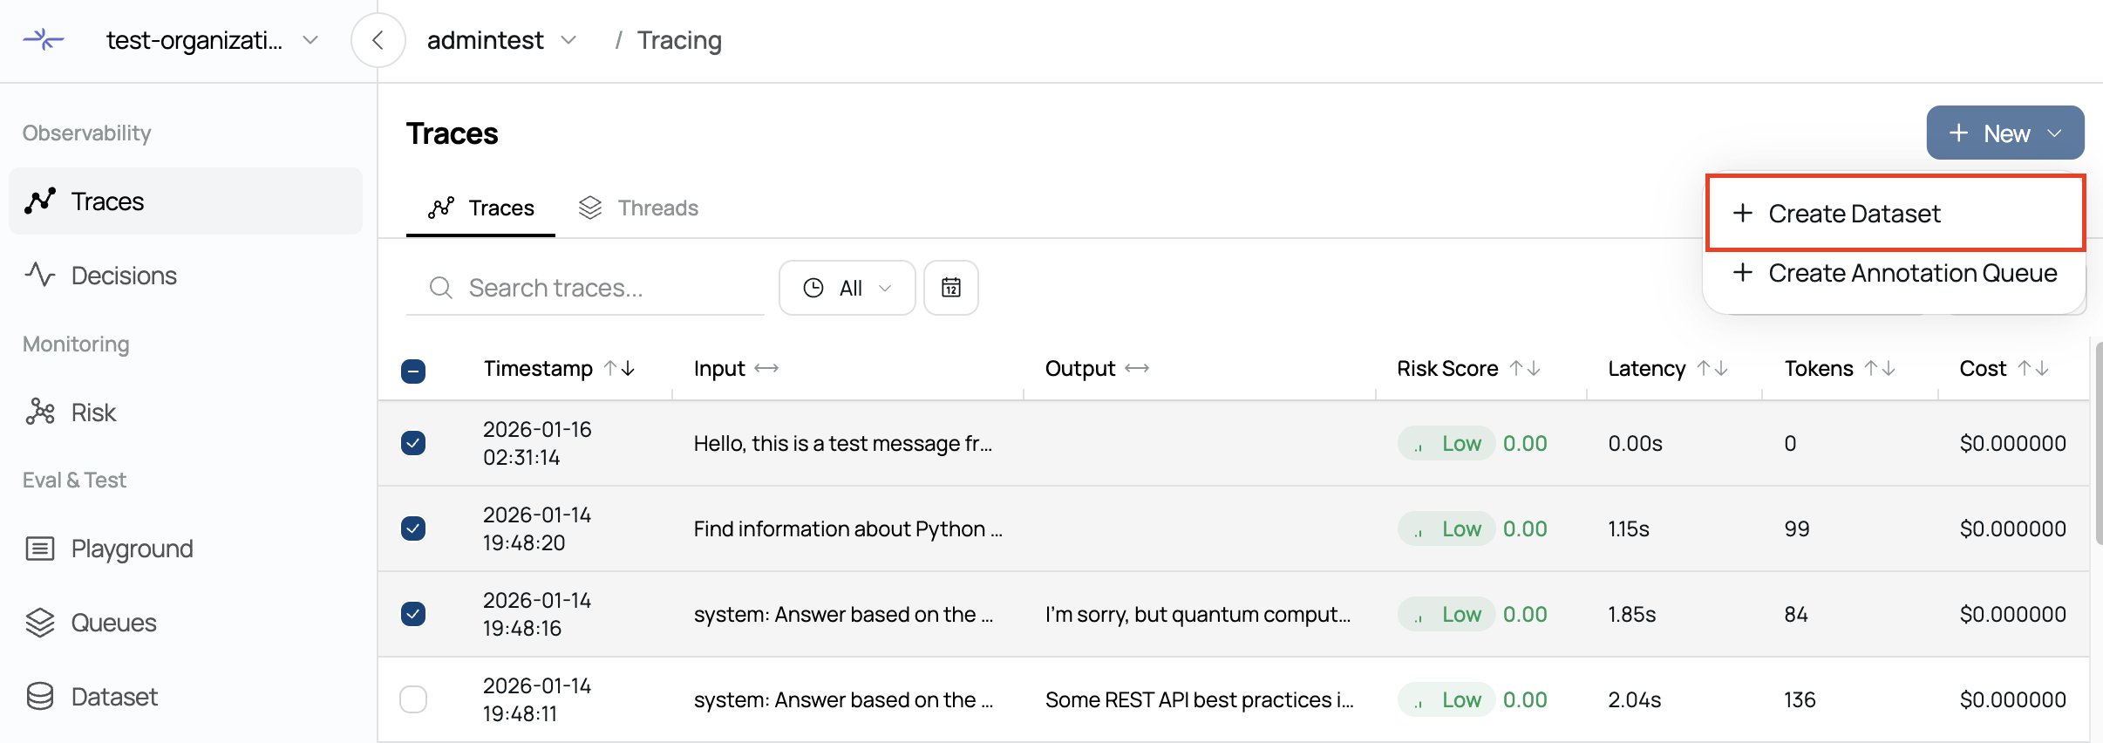Expand the All time filter dropdown

pyautogui.click(x=847, y=288)
